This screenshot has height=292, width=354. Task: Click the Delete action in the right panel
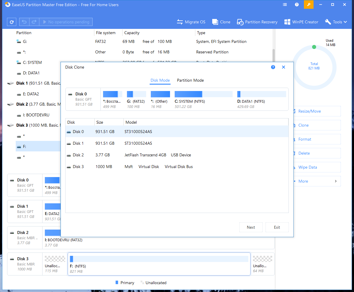click(x=317, y=153)
